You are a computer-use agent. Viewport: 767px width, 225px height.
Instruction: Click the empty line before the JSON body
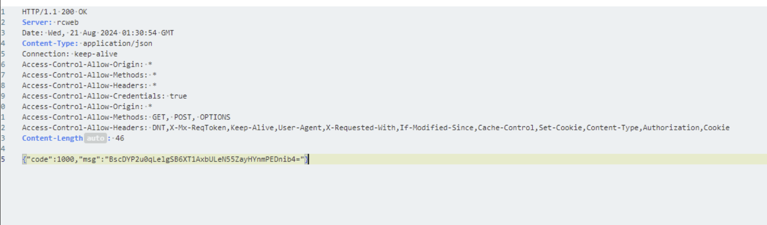383,149
